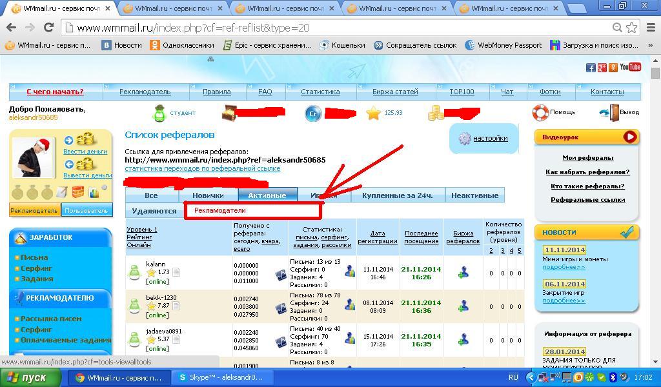Click the Пользователь mode button
Viewport: 661px width, 387px height.
pos(86,210)
